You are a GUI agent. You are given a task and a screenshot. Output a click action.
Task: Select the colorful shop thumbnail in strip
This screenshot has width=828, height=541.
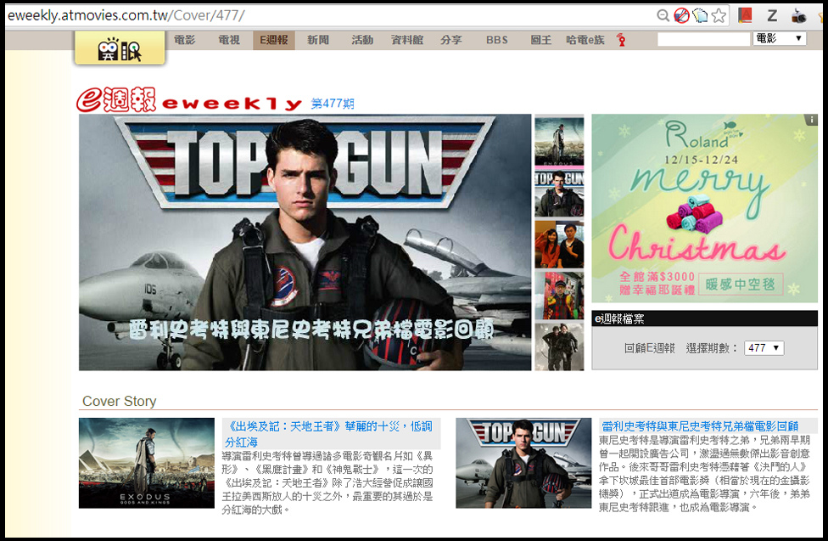click(559, 296)
